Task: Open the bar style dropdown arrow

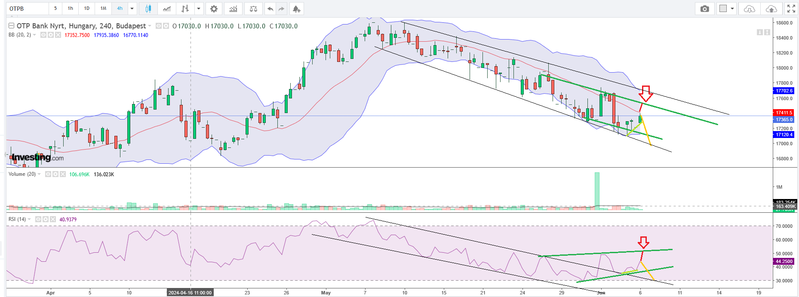Action: [x=198, y=9]
